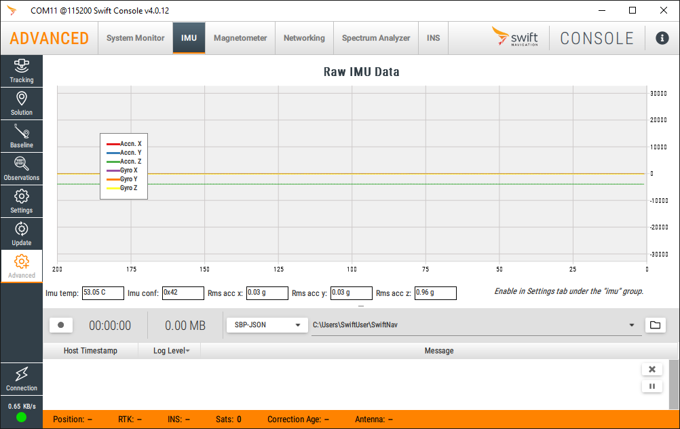Viewport: 680px width, 429px height.
Task: Switch to the Spectrum Analyzer tab
Action: (376, 38)
